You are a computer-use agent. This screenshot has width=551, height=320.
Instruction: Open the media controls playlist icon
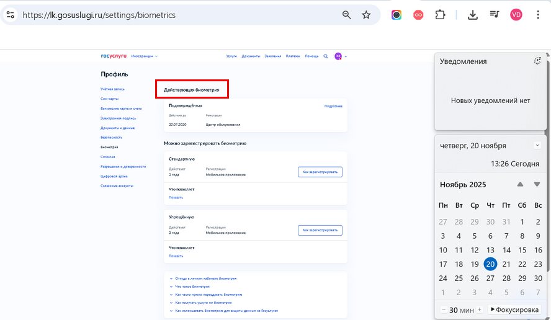[495, 14]
